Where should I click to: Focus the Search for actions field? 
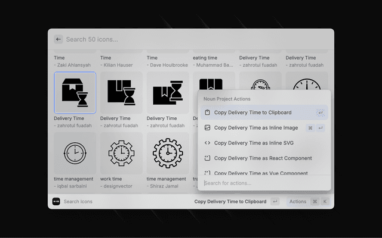click(263, 183)
